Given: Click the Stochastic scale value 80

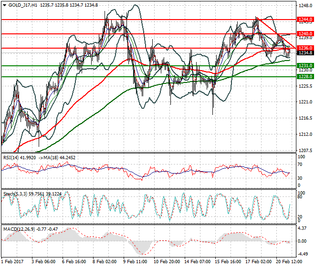Looking at the screenshot, I should click(x=300, y=197).
